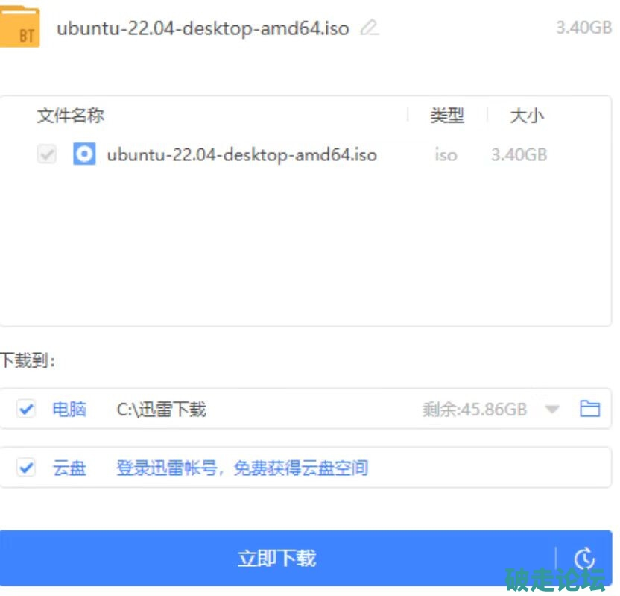Viewport: 620px width, 596px height.
Task: Select the ubuntu-22.04-desktop-amd64.iso title text
Action: [x=203, y=28]
